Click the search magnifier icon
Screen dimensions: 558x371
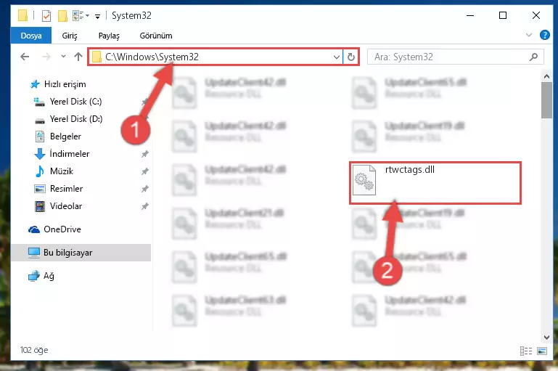coord(533,57)
